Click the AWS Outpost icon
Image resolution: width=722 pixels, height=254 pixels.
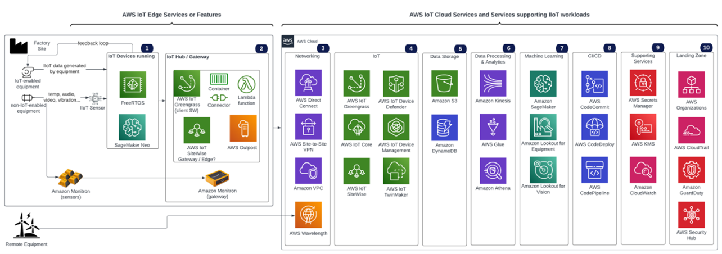tap(243, 128)
